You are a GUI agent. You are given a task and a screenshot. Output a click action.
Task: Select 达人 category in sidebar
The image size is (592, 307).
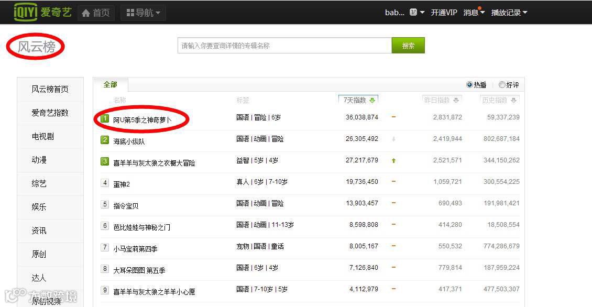point(50,278)
